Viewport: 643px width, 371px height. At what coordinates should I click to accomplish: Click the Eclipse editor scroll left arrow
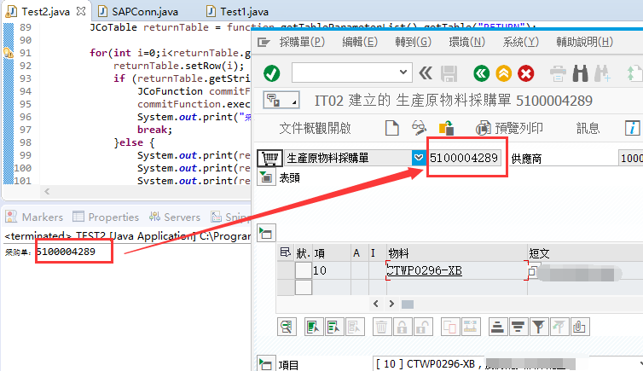tap(47, 191)
